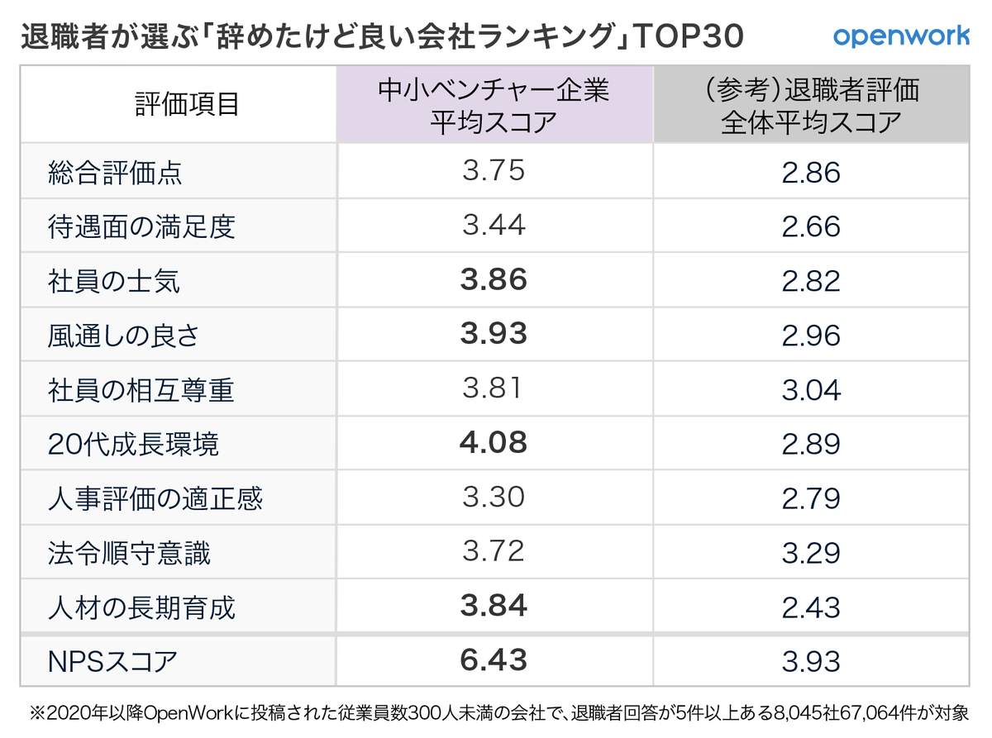Click the 20代成長環境 row label
This screenshot has height=738, width=992.
click(134, 444)
